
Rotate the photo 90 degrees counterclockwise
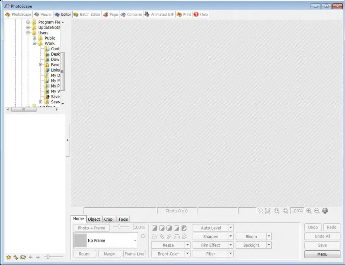point(162,237)
